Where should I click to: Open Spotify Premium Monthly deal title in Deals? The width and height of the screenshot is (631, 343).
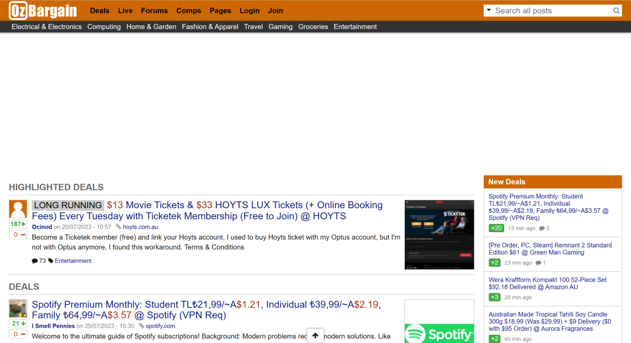click(x=206, y=310)
